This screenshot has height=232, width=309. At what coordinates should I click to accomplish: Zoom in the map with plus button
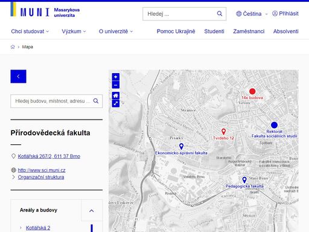click(116, 77)
